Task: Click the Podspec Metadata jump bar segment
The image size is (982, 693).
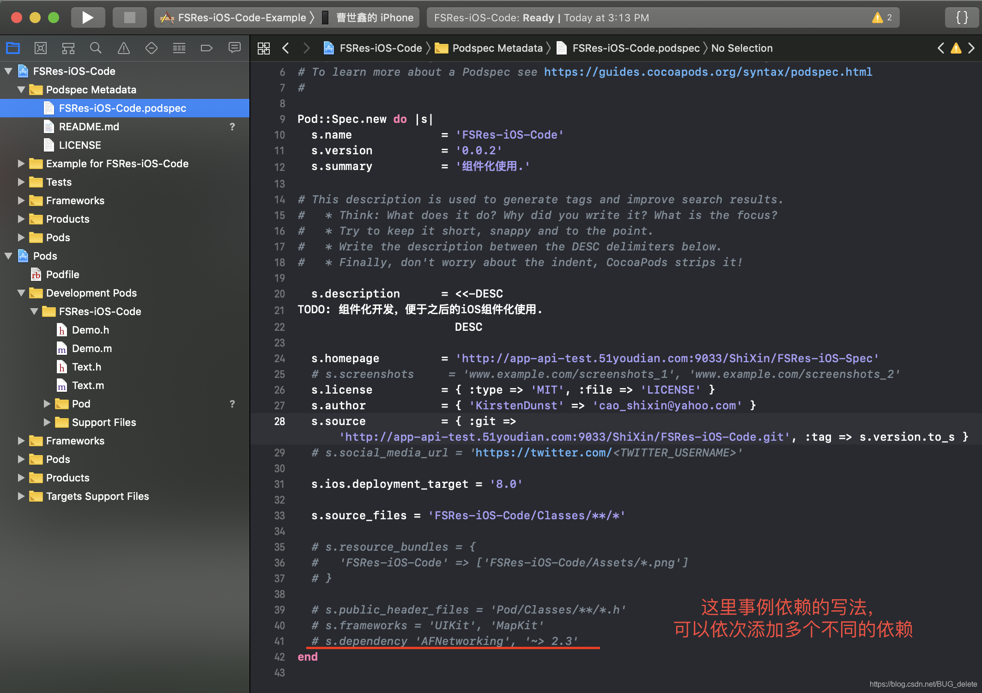Action: (x=489, y=48)
